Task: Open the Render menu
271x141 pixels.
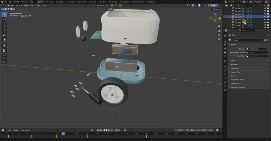Action: [17, 2]
